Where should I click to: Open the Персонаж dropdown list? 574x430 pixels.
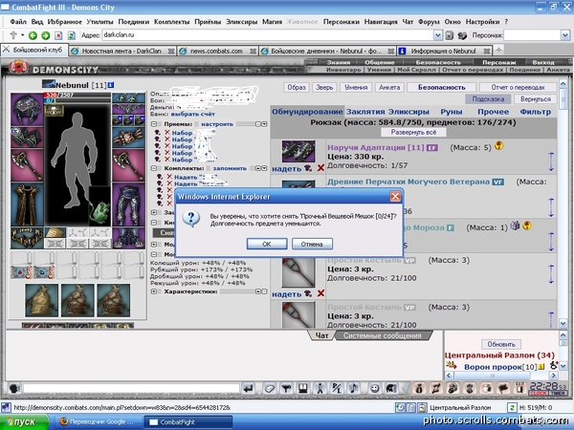(x=565, y=35)
